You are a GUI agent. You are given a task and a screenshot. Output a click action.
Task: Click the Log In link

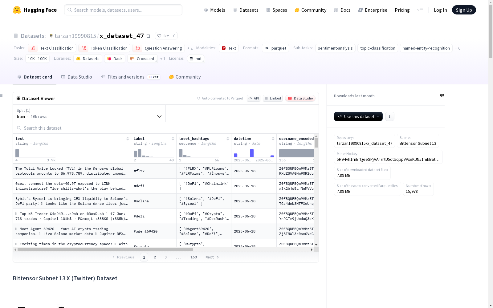pyautogui.click(x=440, y=10)
